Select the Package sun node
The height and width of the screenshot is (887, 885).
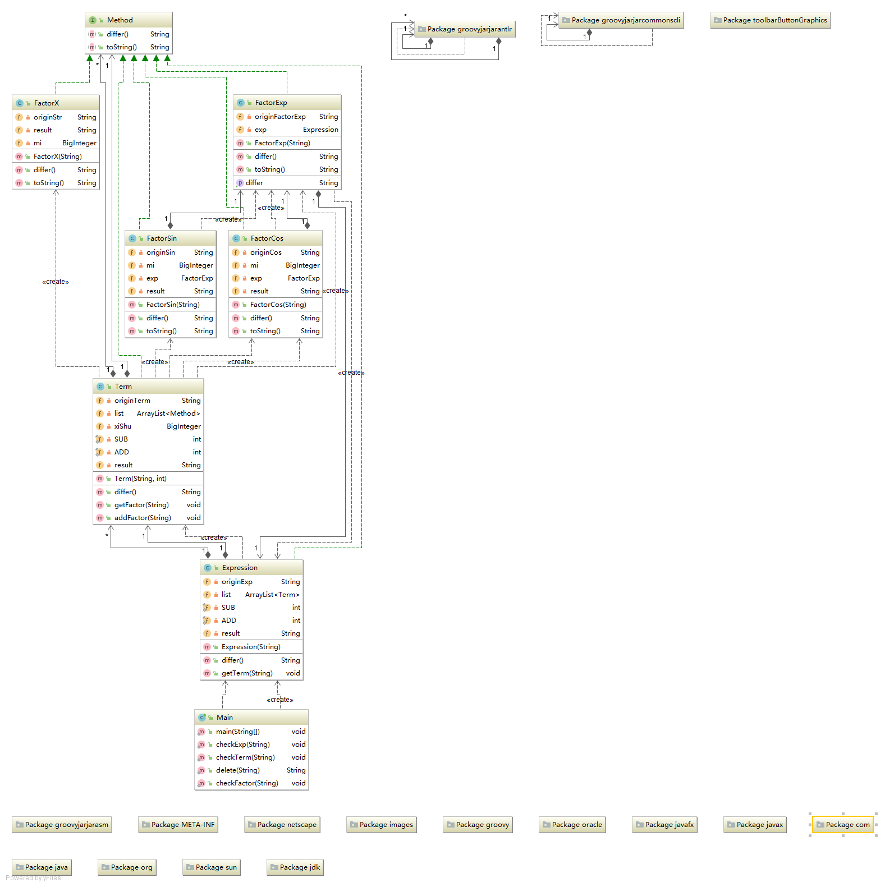[212, 867]
